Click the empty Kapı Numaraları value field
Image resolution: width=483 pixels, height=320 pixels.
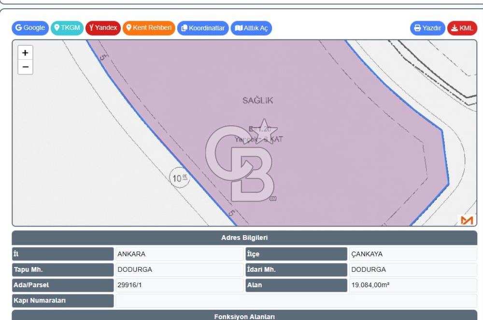[x=297, y=301]
